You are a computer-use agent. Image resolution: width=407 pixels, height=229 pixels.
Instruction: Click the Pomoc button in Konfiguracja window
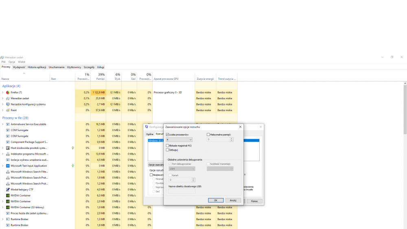pos(254,201)
